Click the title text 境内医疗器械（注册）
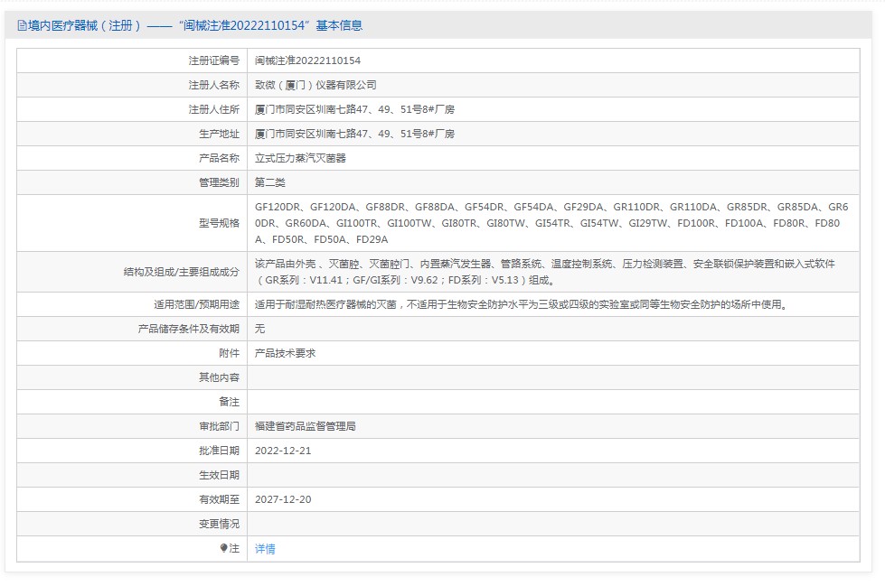885x586 pixels. tap(84, 25)
